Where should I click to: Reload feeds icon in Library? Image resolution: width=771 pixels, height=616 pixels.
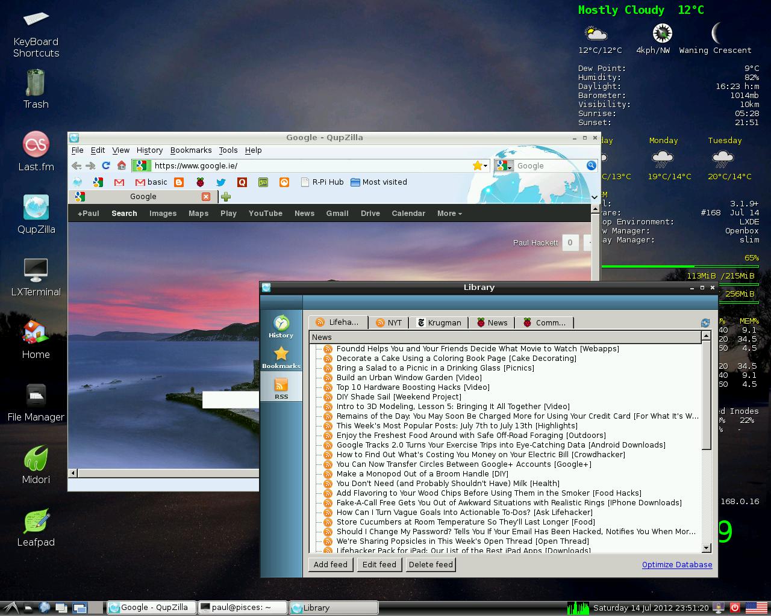click(x=705, y=323)
